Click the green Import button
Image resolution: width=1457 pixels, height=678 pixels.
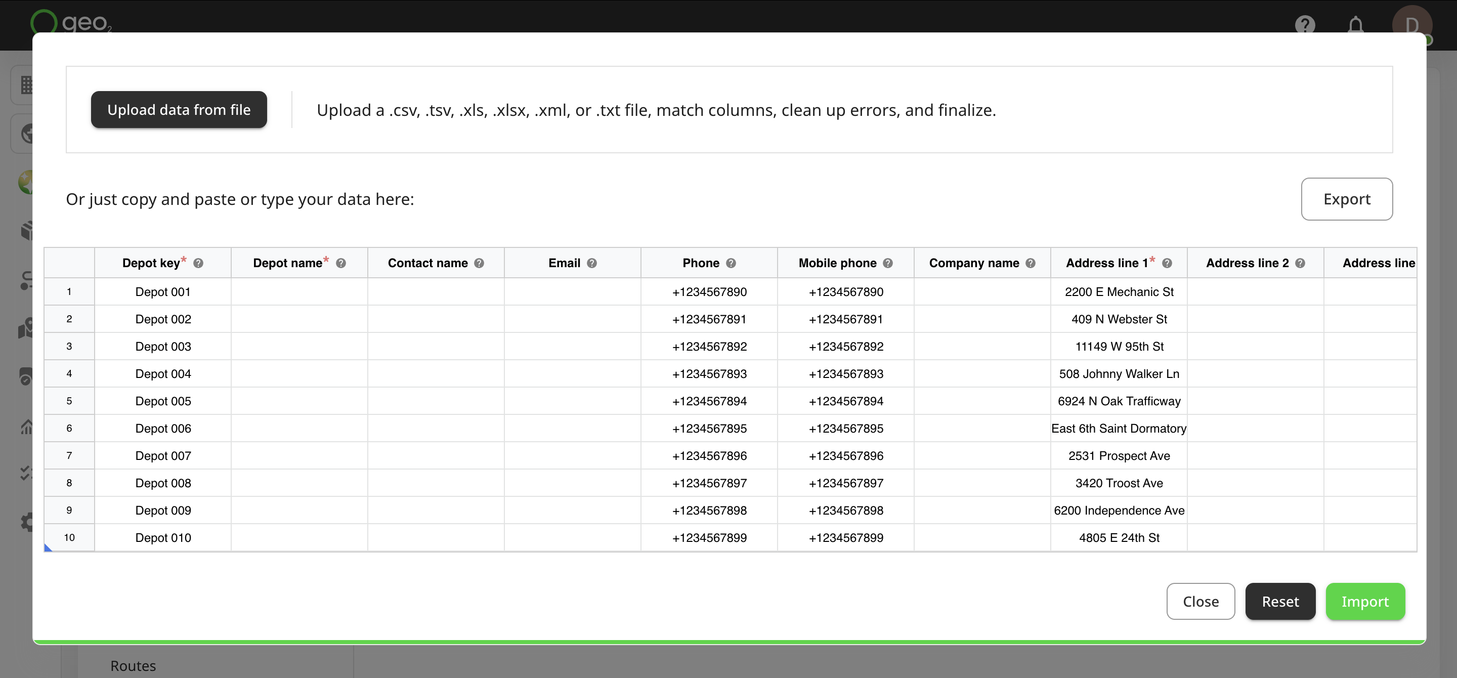1365,602
